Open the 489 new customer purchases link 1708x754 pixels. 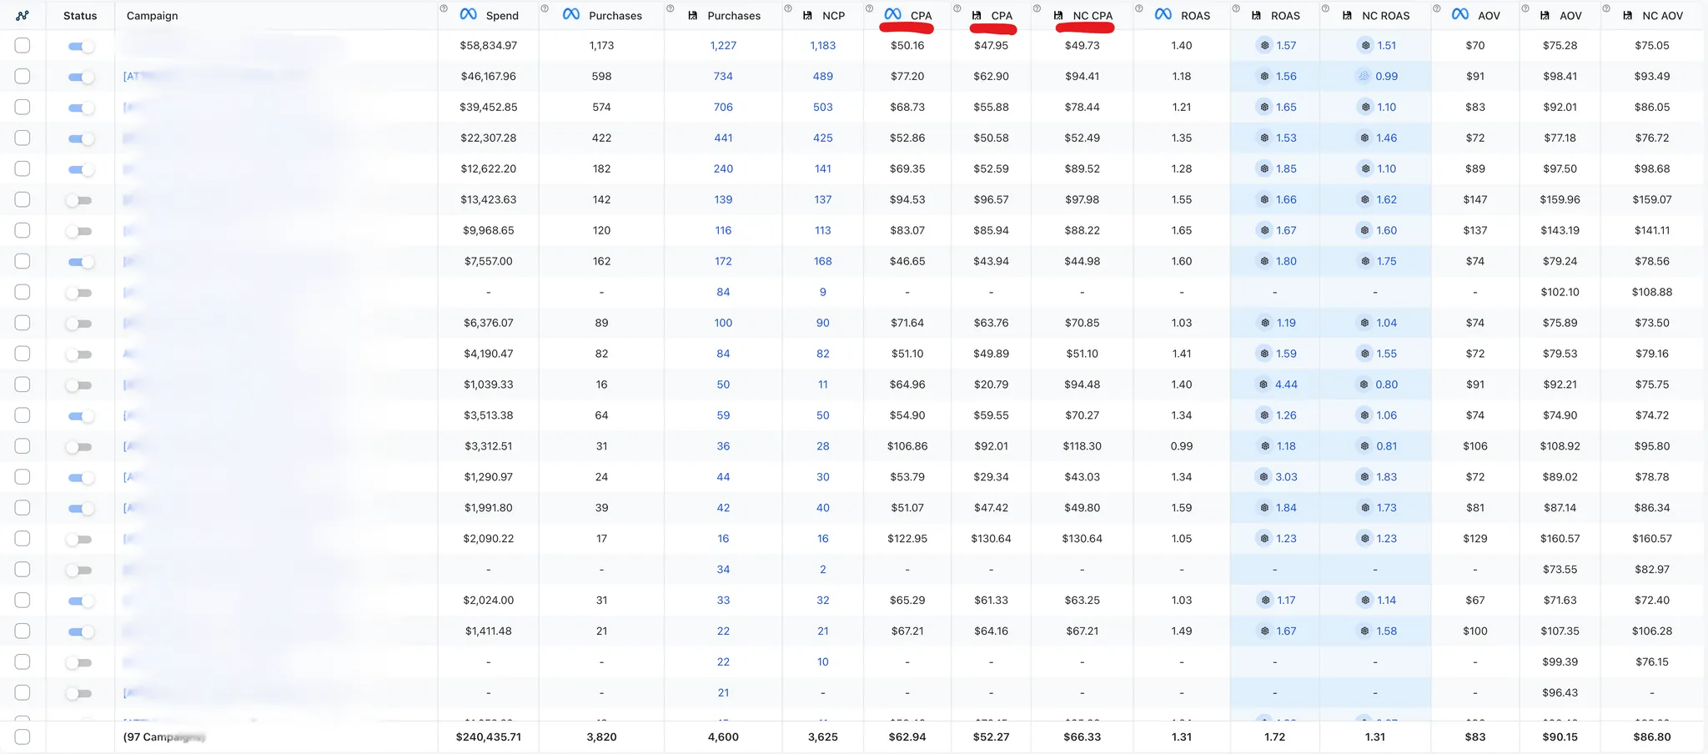tap(823, 77)
